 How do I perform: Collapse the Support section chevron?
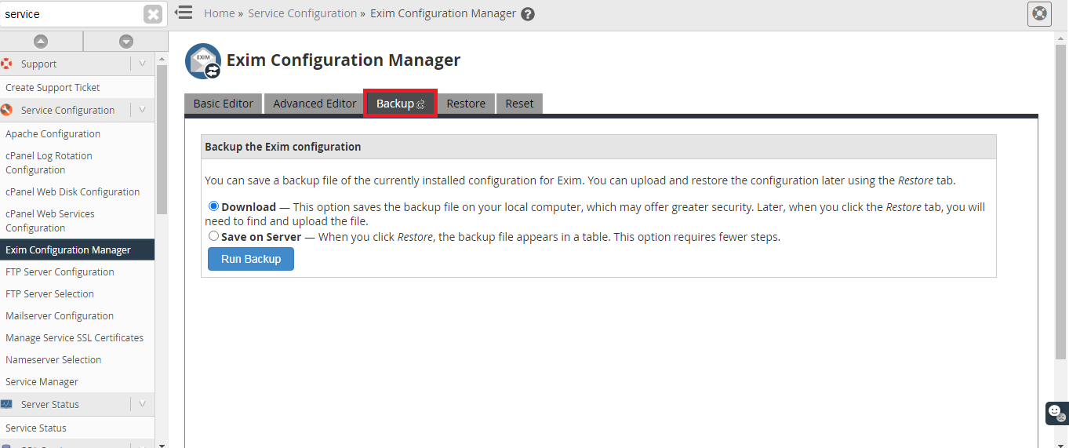point(142,64)
